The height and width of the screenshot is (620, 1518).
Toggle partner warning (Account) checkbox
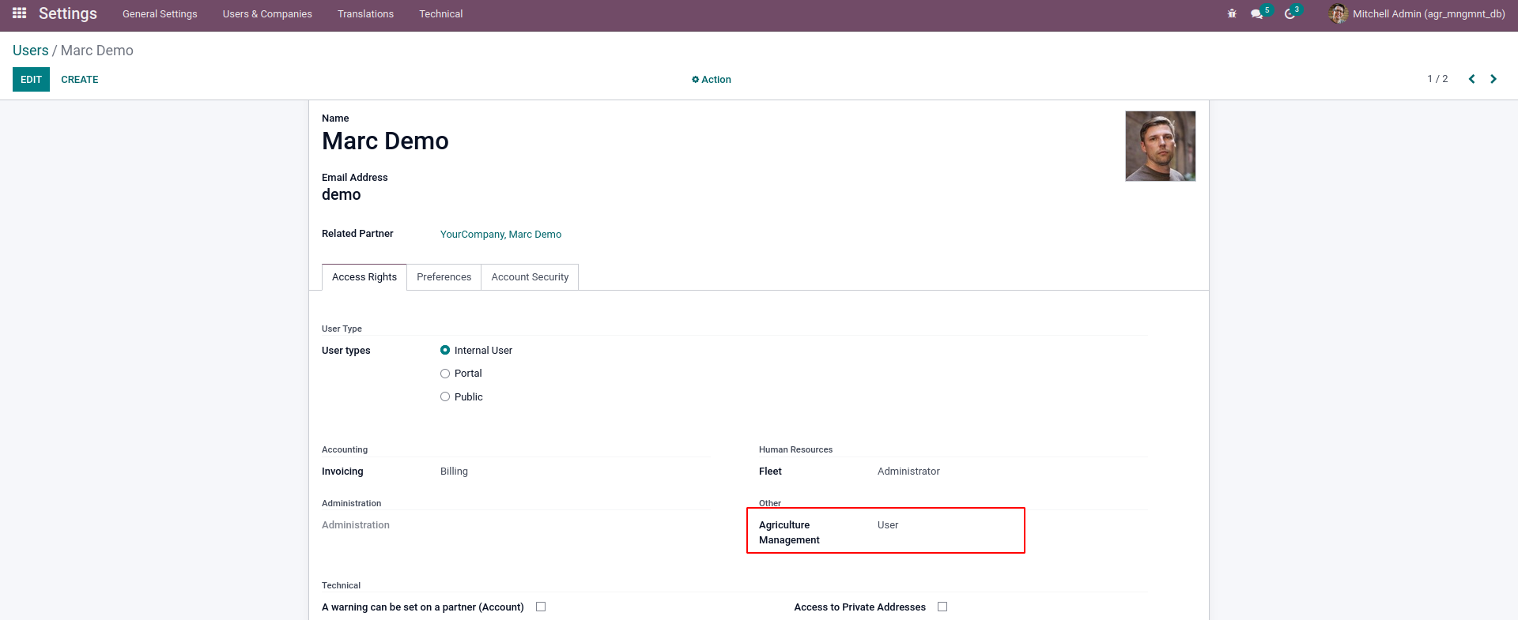[x=541, y=607]
